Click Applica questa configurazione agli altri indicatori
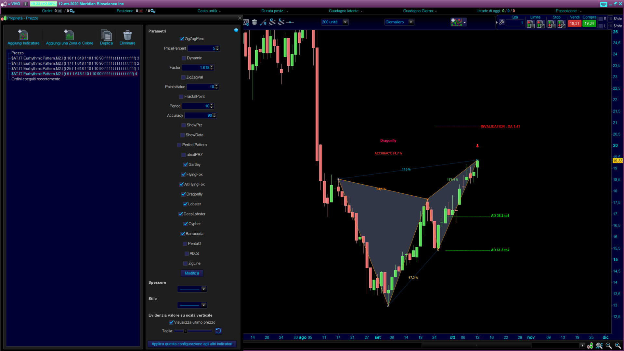Viewport: 624px width, 351px height. pos(192,344)
